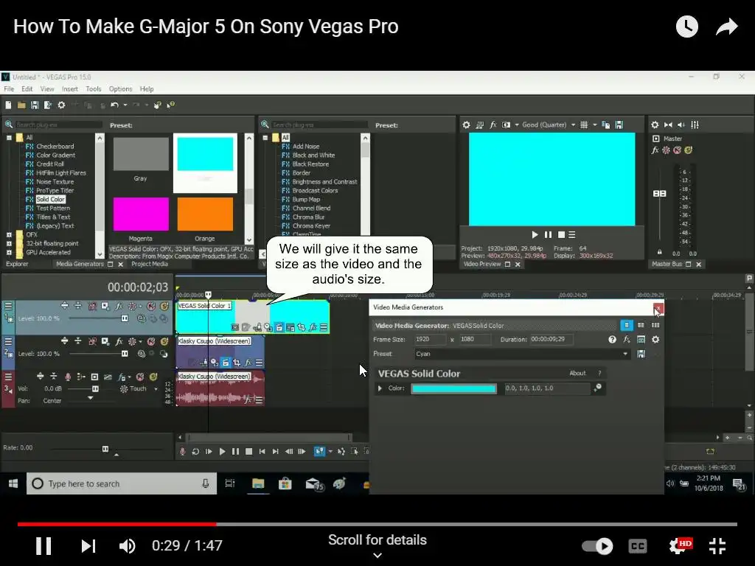Open Event Pan/Crop on Solid Color event
Viewport: 755px width, 566px height.
pos(302,327)
